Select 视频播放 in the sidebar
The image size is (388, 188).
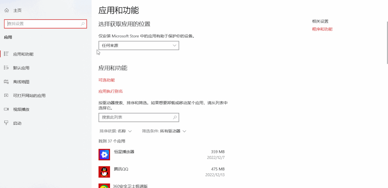tap(21, 109)
